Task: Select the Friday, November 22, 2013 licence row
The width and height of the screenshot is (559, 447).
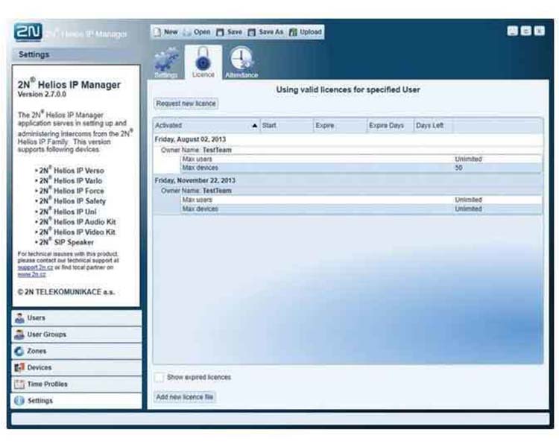Action: 347,180
